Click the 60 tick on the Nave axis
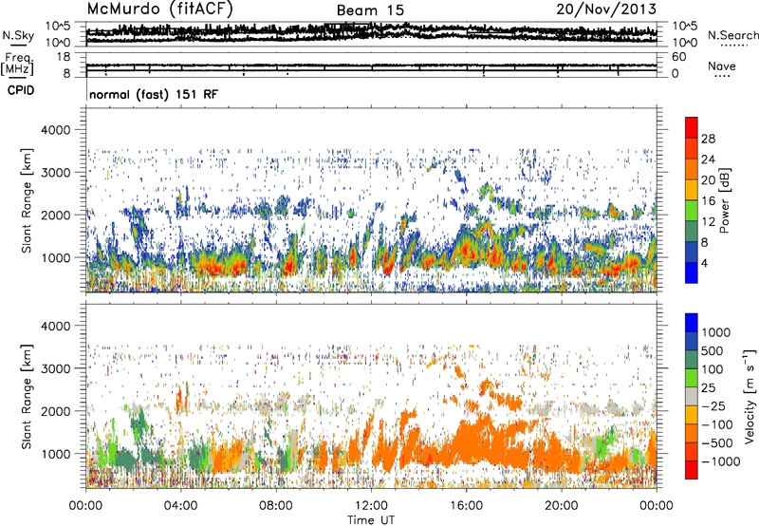The width and height of the screenshot is (759, 526). [679, 57]
